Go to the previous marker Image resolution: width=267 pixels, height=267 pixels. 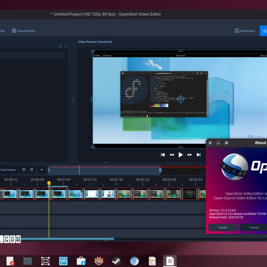[24, 170]
